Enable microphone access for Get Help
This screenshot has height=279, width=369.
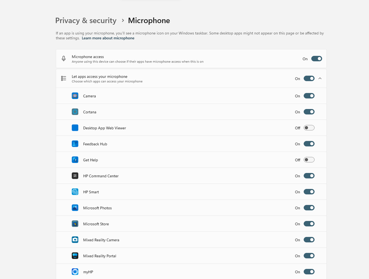309,160
